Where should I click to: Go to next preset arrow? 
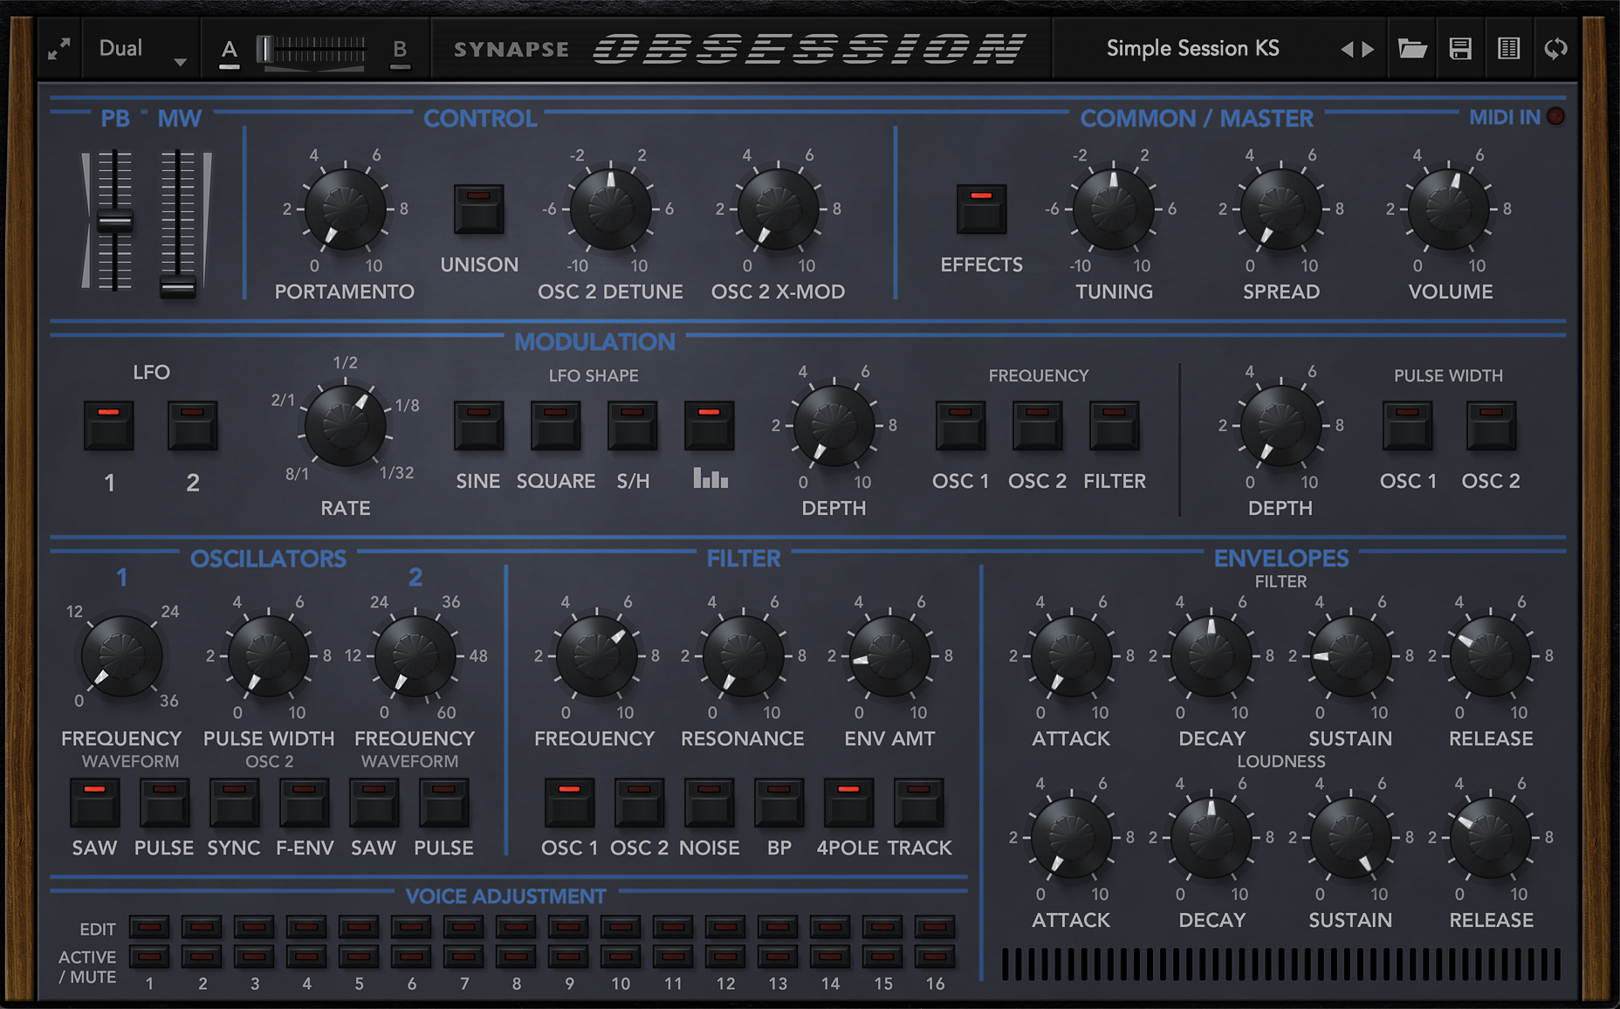click(1368, 50)
